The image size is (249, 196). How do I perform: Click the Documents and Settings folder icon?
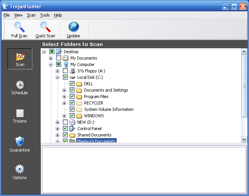coord(79,90)
